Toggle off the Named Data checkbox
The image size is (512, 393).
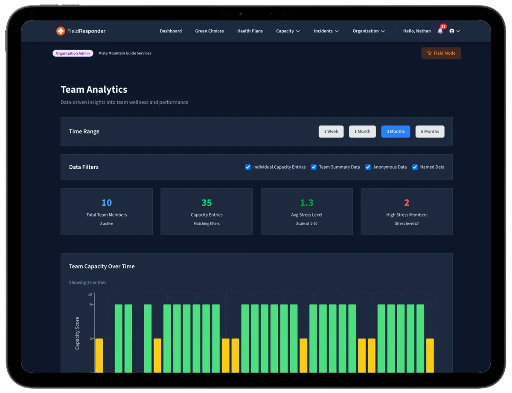[415, 167]
